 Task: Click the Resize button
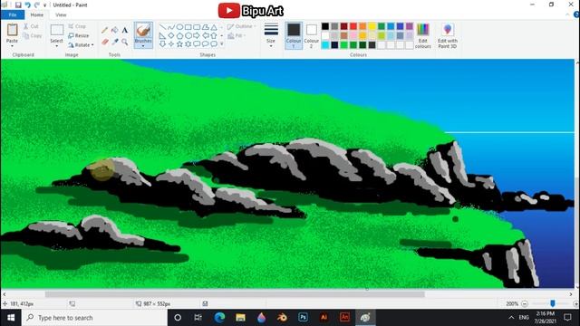79,35
